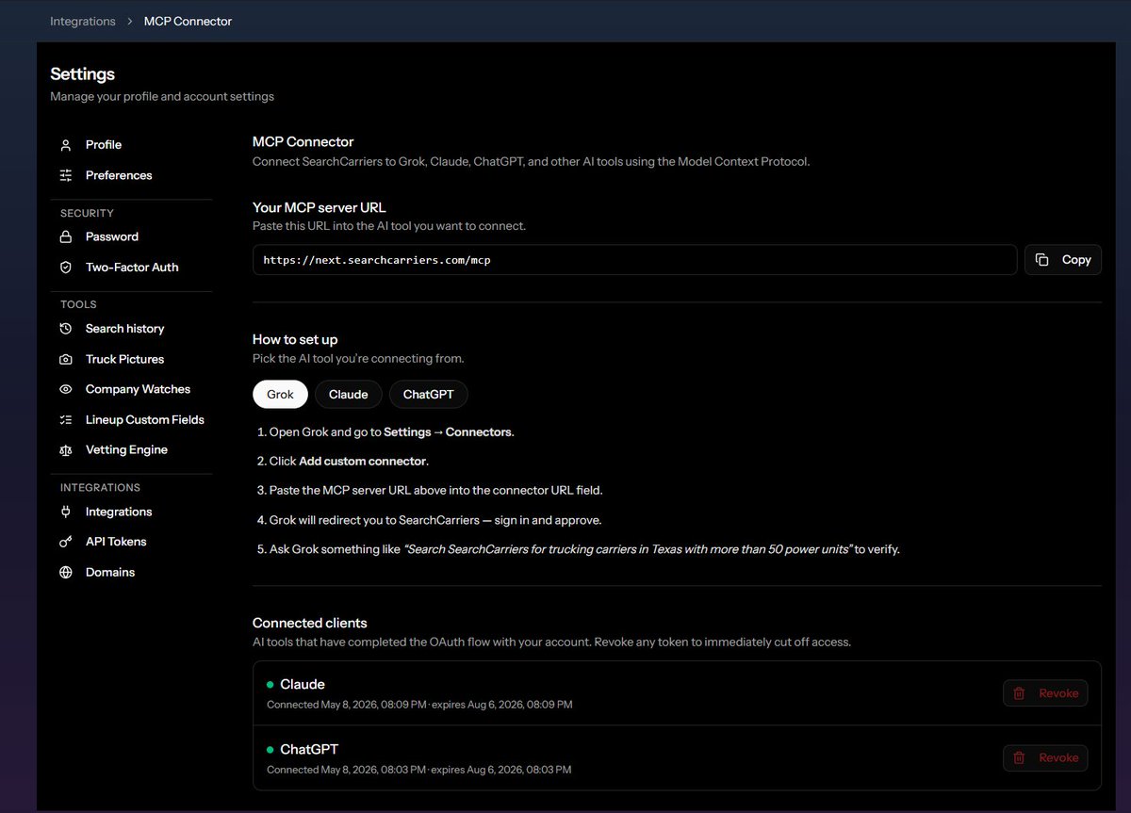1131x813 pixels.
Task: Click the Company Watches eye icon
Action: pos(66,389)
